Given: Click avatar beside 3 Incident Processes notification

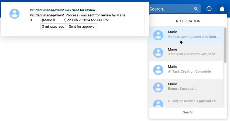Looking at the screenshot, I should point(158,52).
